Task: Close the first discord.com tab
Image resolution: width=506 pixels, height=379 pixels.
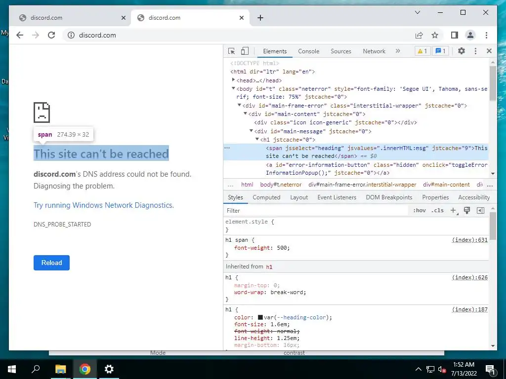Action: pos(123,18)
